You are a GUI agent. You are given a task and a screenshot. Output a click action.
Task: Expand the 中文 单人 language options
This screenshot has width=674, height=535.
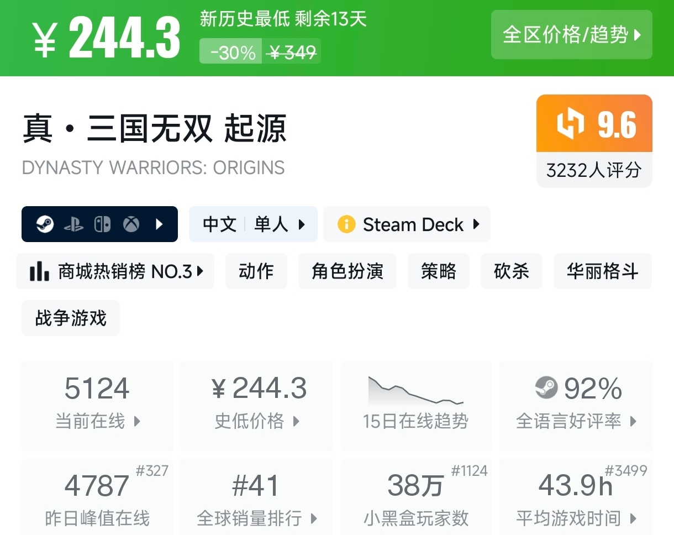(x=253, y=224)
